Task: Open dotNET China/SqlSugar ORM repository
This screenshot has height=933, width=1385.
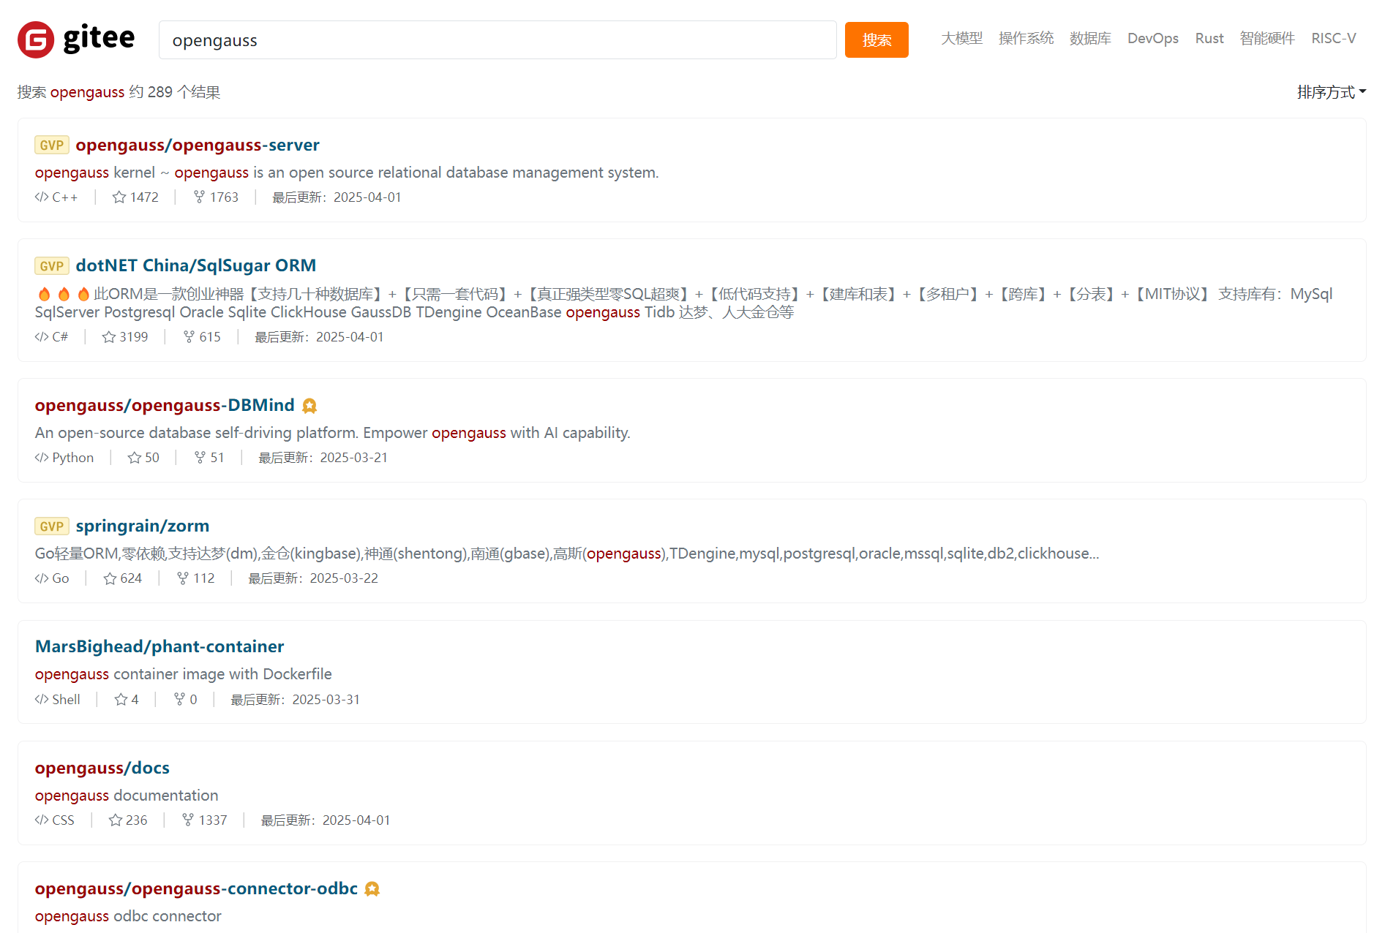Action: coord(196,265)
